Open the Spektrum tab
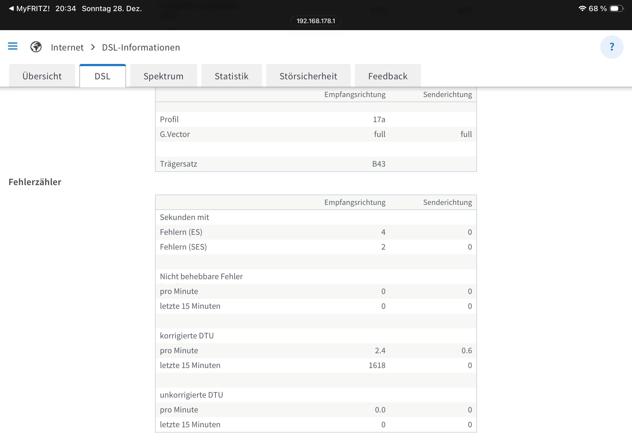Screen dimensions: 632x441 point(163,76)
